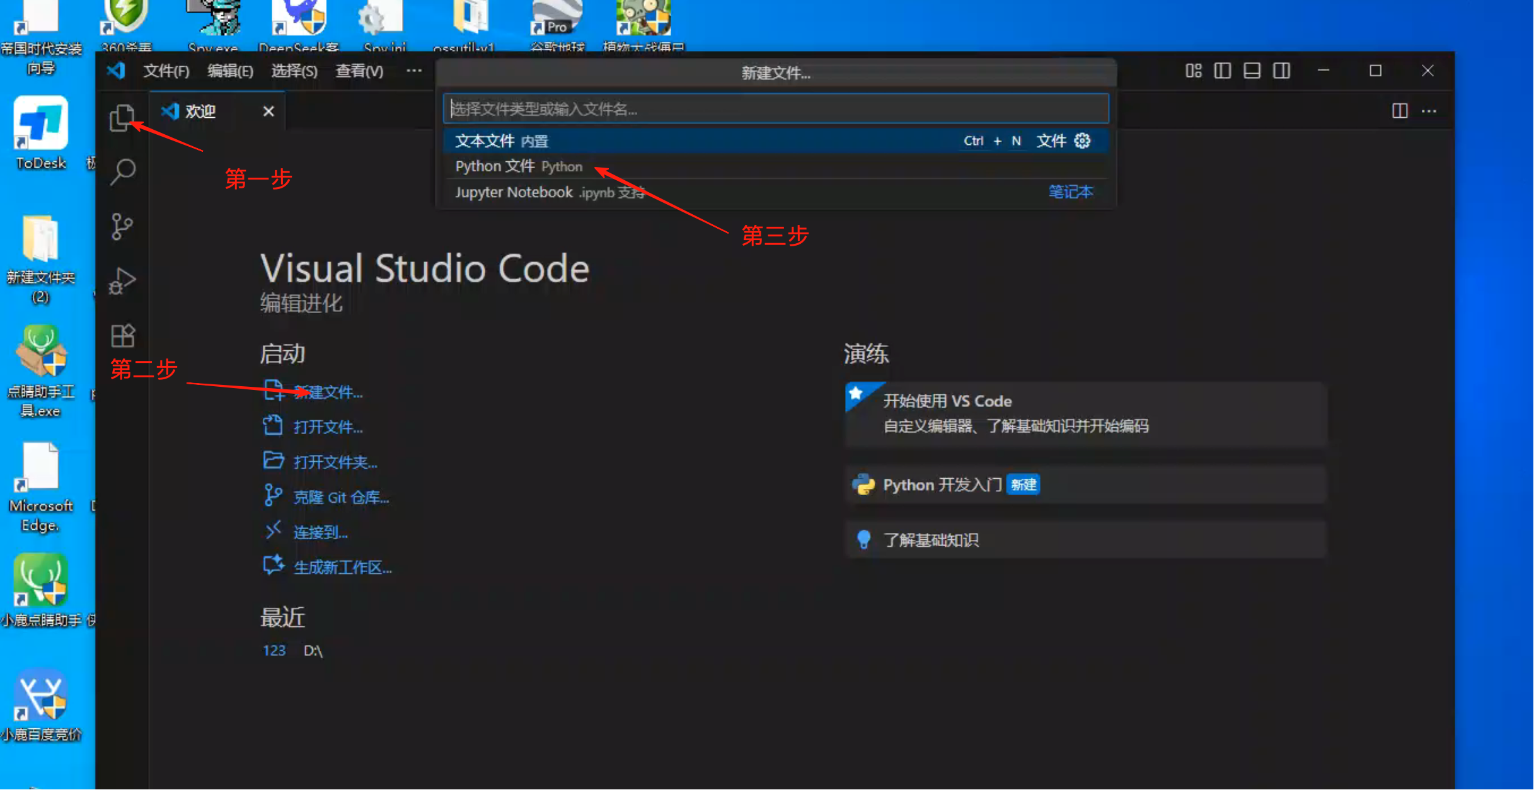Click the 连接到... link

[x=320, y=533]
